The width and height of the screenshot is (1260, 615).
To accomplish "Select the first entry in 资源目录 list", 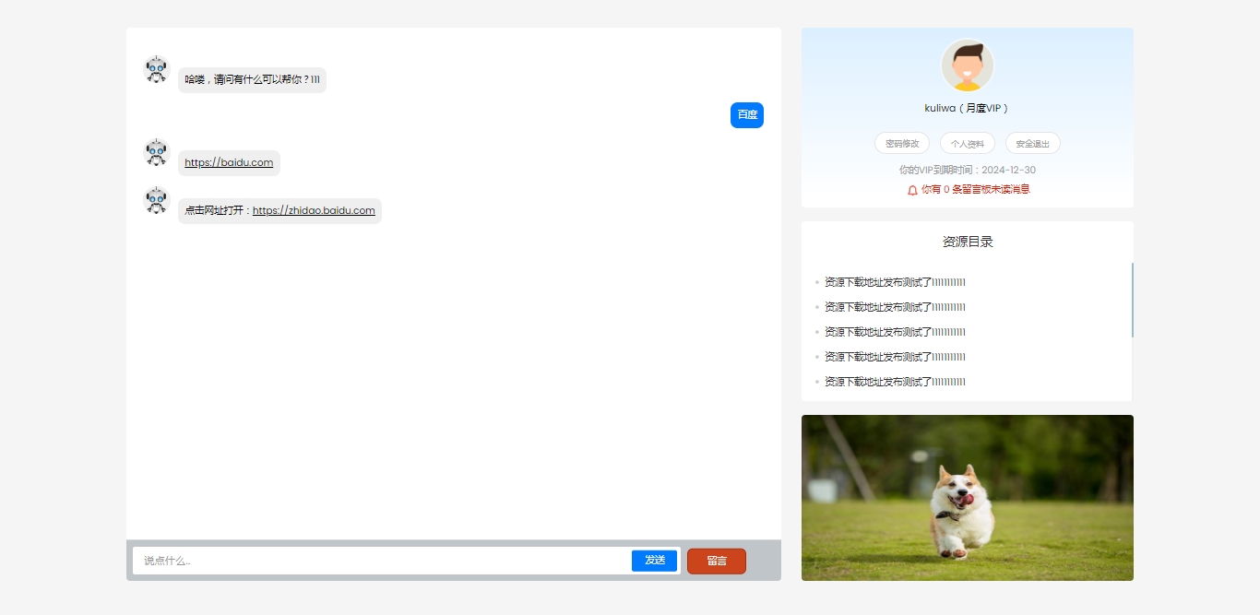I will point(894,282).
